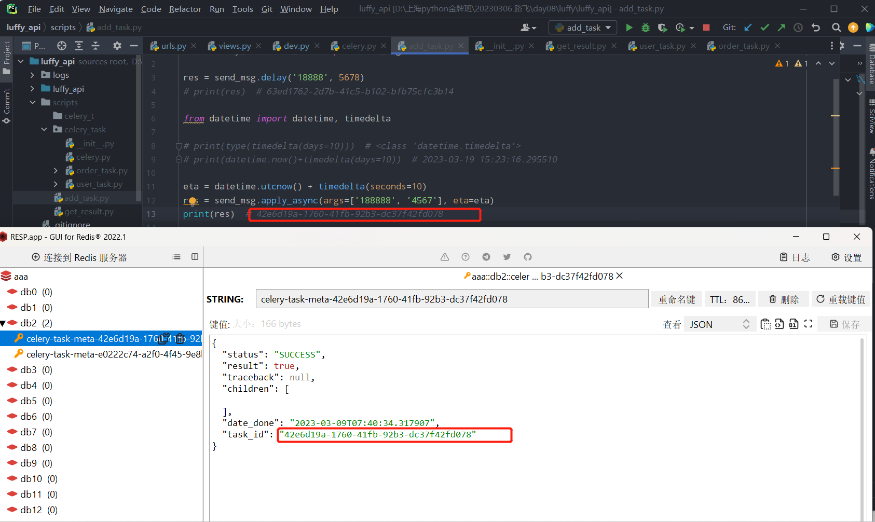Screen dimensions: 875x522
Task: Open RESP.app warning triangle icon
Action: 445,257
